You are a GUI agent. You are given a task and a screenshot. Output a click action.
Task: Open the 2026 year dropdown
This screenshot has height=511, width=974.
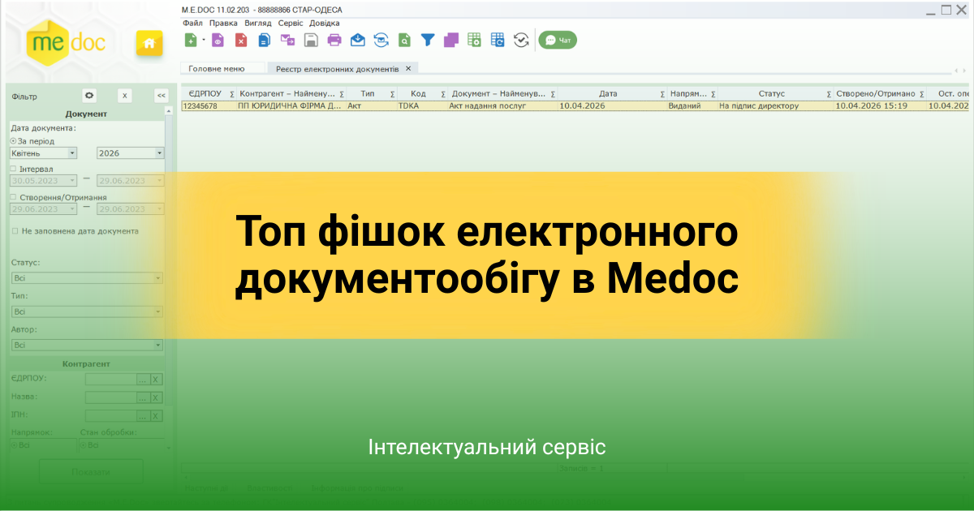pyautogui.click(x=130, y=152)
